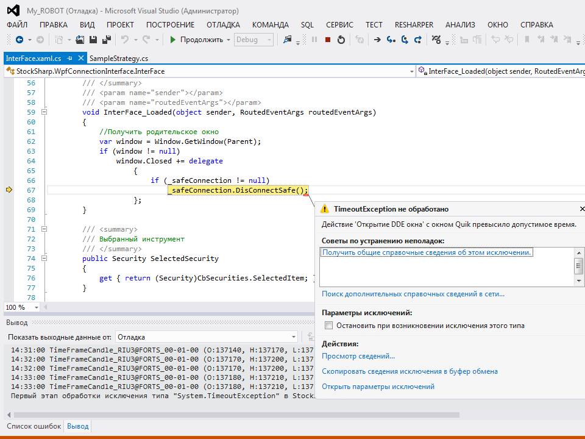Click the Show Next Statement arrow icon

pyautogui.click(x=377, y=40)
